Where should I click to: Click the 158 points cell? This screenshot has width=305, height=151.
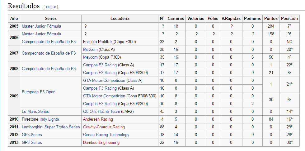point(271,34)
